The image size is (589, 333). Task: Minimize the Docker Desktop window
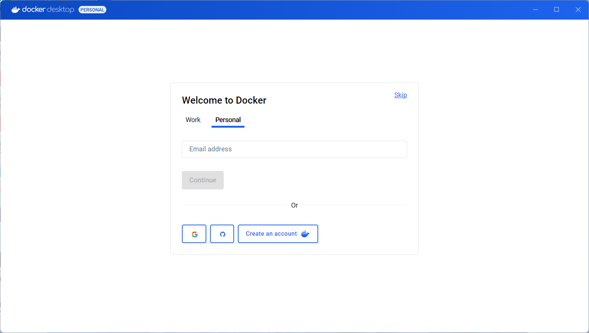pyautogui.click(x=535, y=10)
